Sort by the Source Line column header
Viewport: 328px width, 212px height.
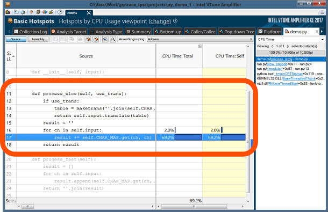pos(11,56)
